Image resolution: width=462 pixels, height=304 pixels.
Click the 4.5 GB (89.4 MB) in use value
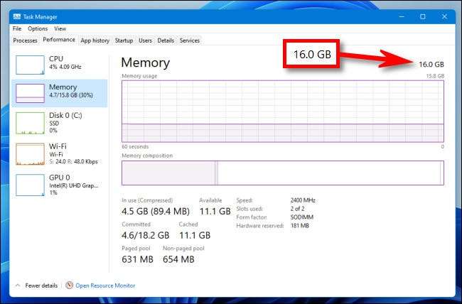[x=156, y=211]
